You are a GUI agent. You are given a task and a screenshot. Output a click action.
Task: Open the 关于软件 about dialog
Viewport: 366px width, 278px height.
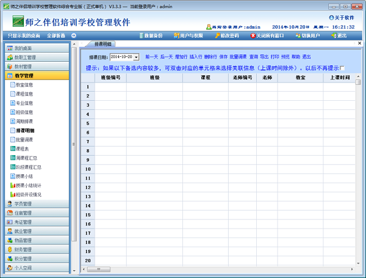(x=342, y=18)
